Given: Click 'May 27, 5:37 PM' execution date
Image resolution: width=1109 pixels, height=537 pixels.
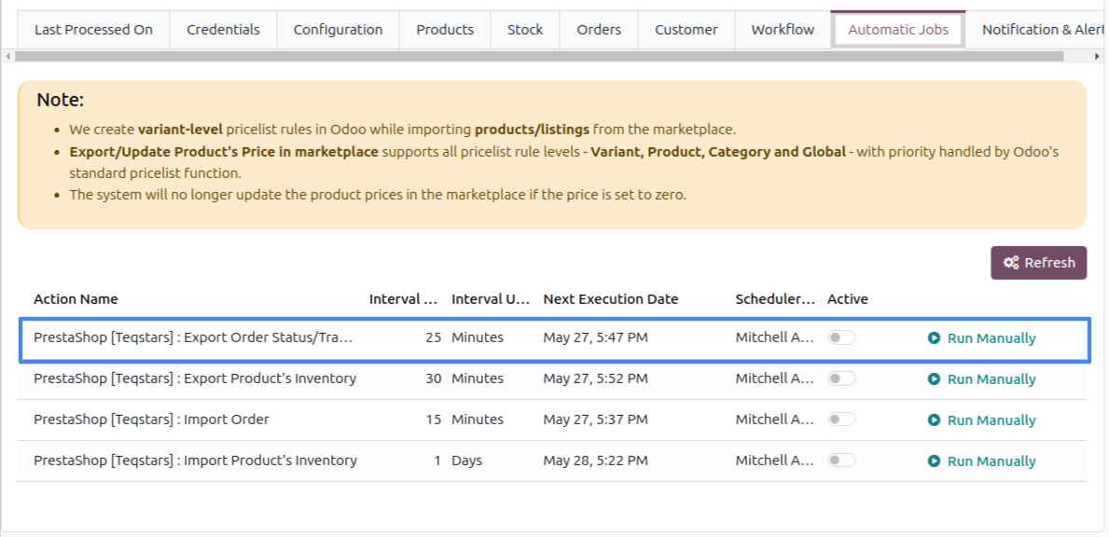Looking at the screenshot, I should (x=595, y=420).
